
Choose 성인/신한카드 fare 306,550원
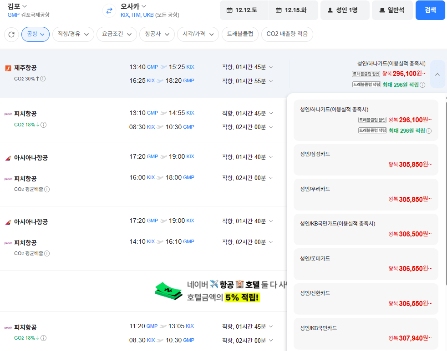(x=366, y=299)
